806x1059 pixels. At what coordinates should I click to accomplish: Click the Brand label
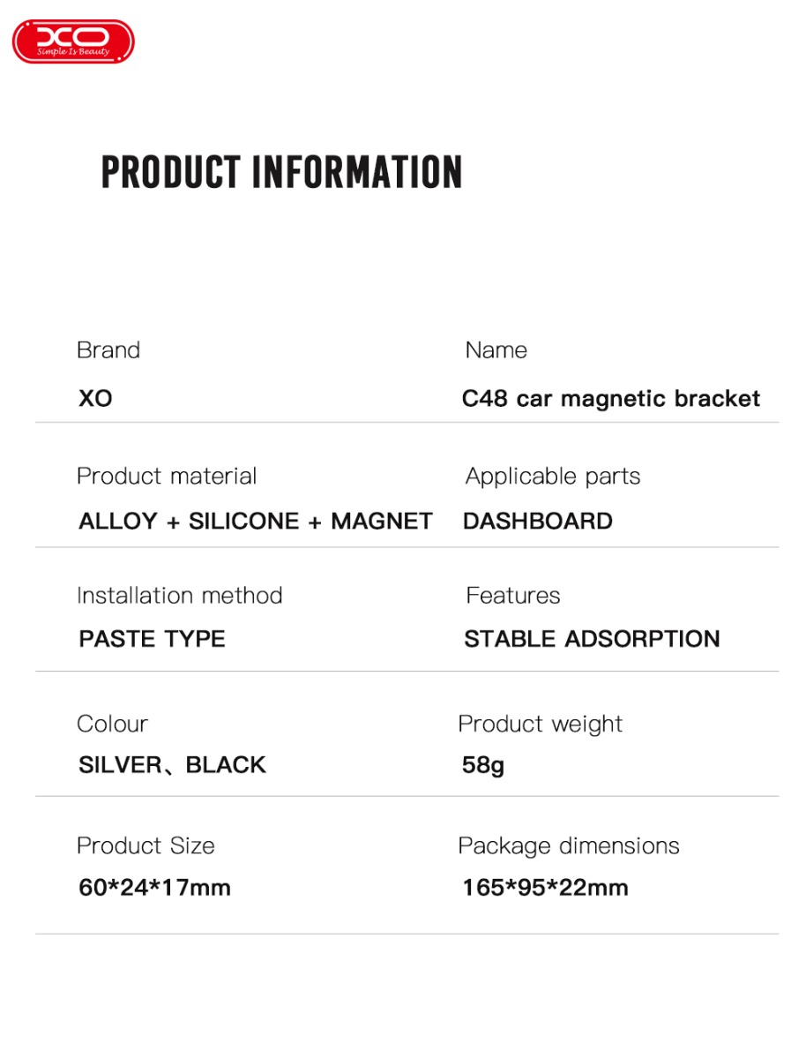pyautogui.click(x=108, y=350)
